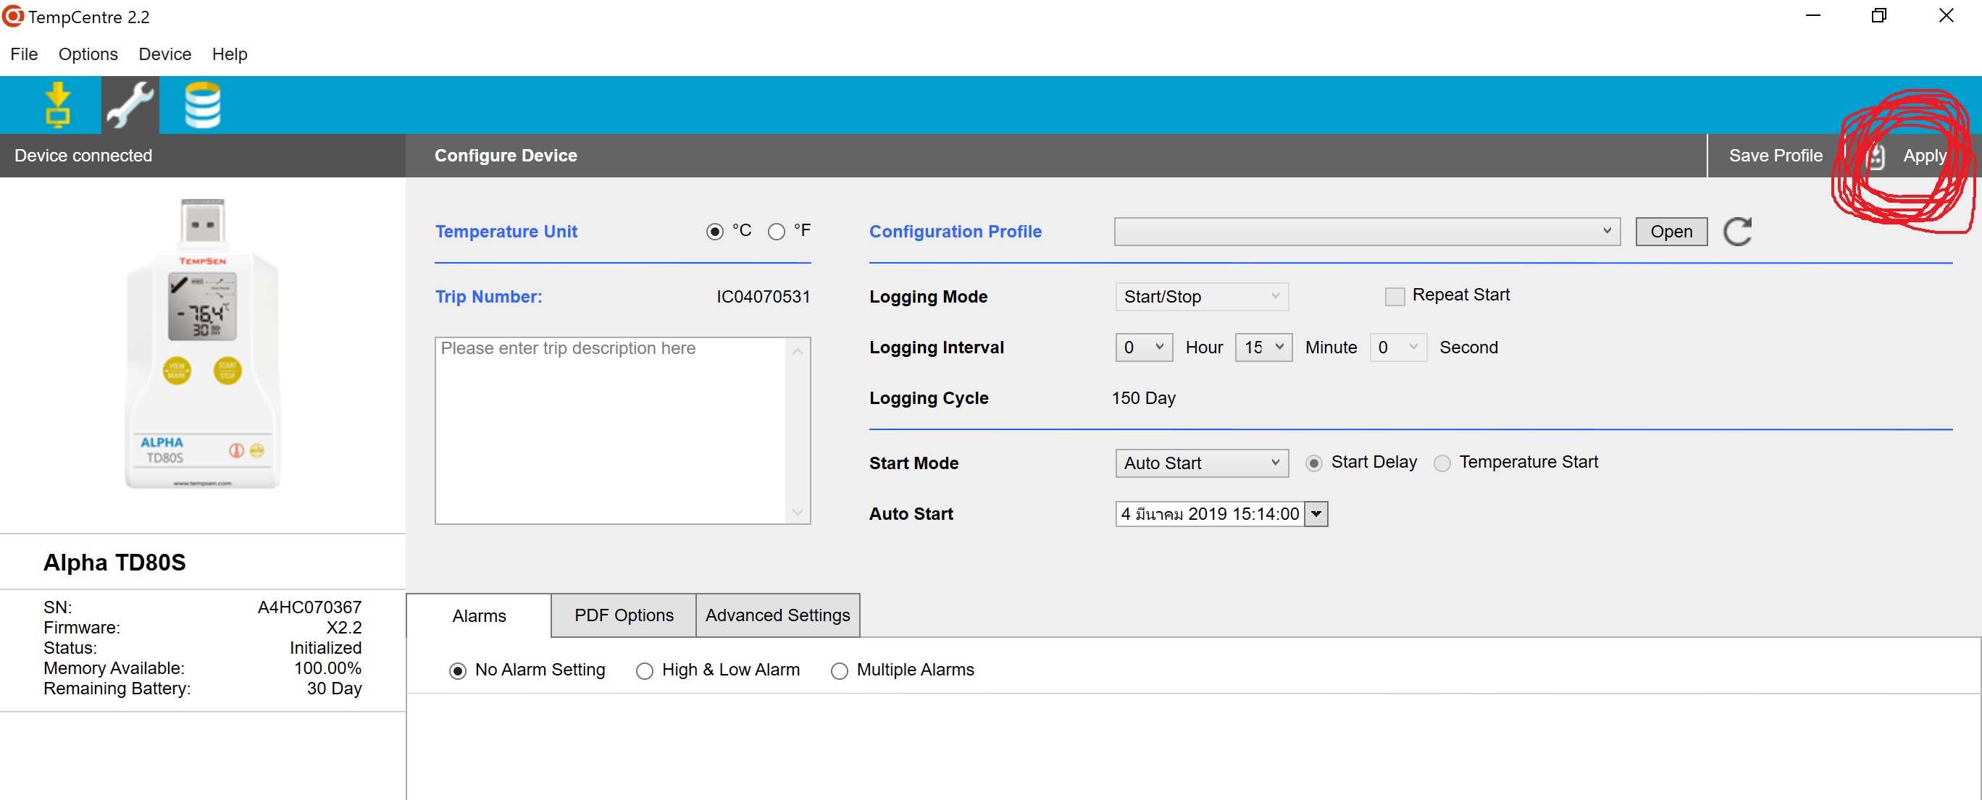Click the Alpha TD80S device image
This screenshot has width=1982, height=800.
coord(203,344)
